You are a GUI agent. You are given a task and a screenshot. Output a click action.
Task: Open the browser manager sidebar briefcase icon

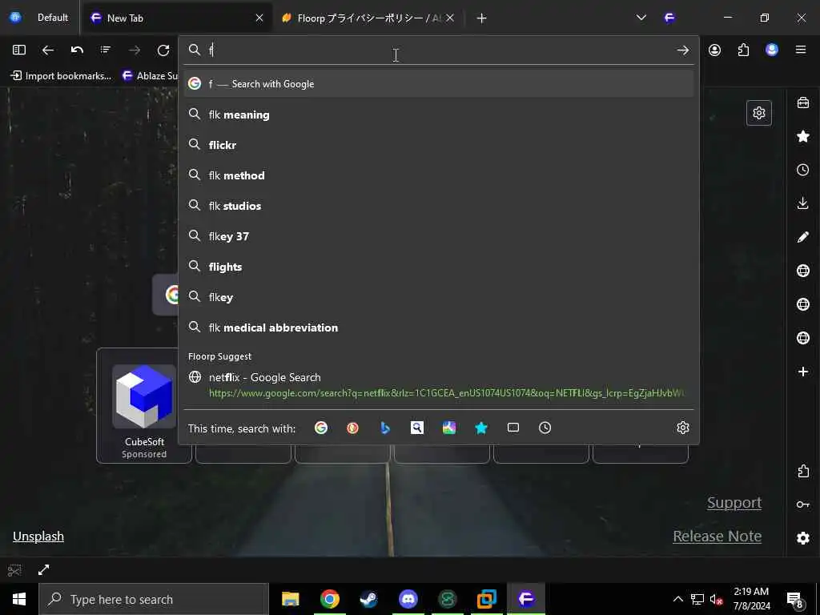(803, 102)
